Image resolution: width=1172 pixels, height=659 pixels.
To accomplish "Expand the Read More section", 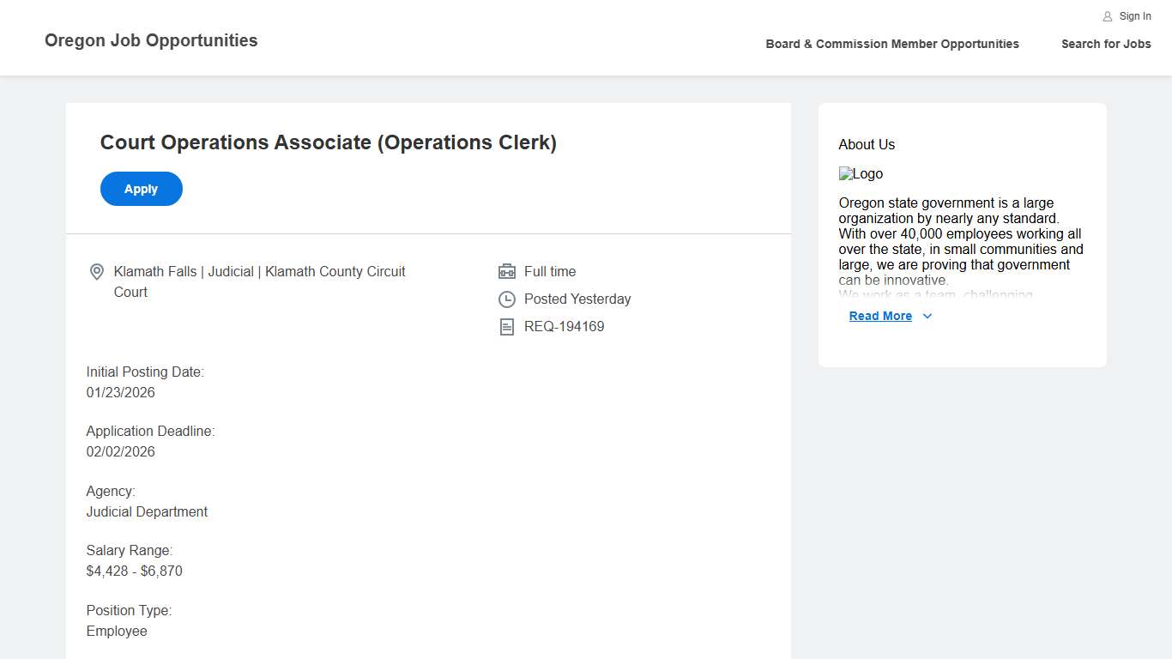I will tap(881, 316).
